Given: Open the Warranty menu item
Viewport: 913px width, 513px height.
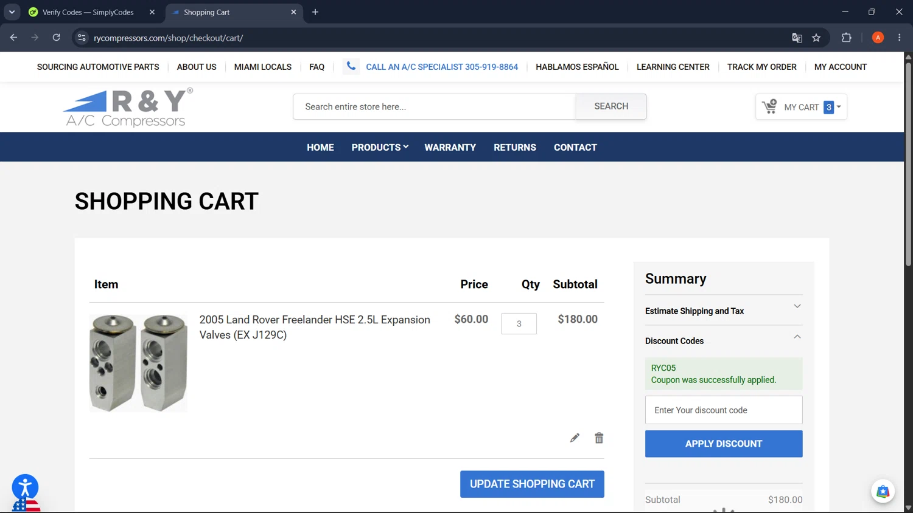Looking at the screenshot, I should coord(450,147).
